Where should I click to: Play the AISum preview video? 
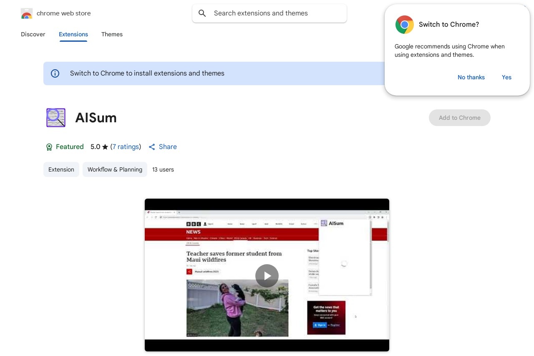(x=267, y=276)
